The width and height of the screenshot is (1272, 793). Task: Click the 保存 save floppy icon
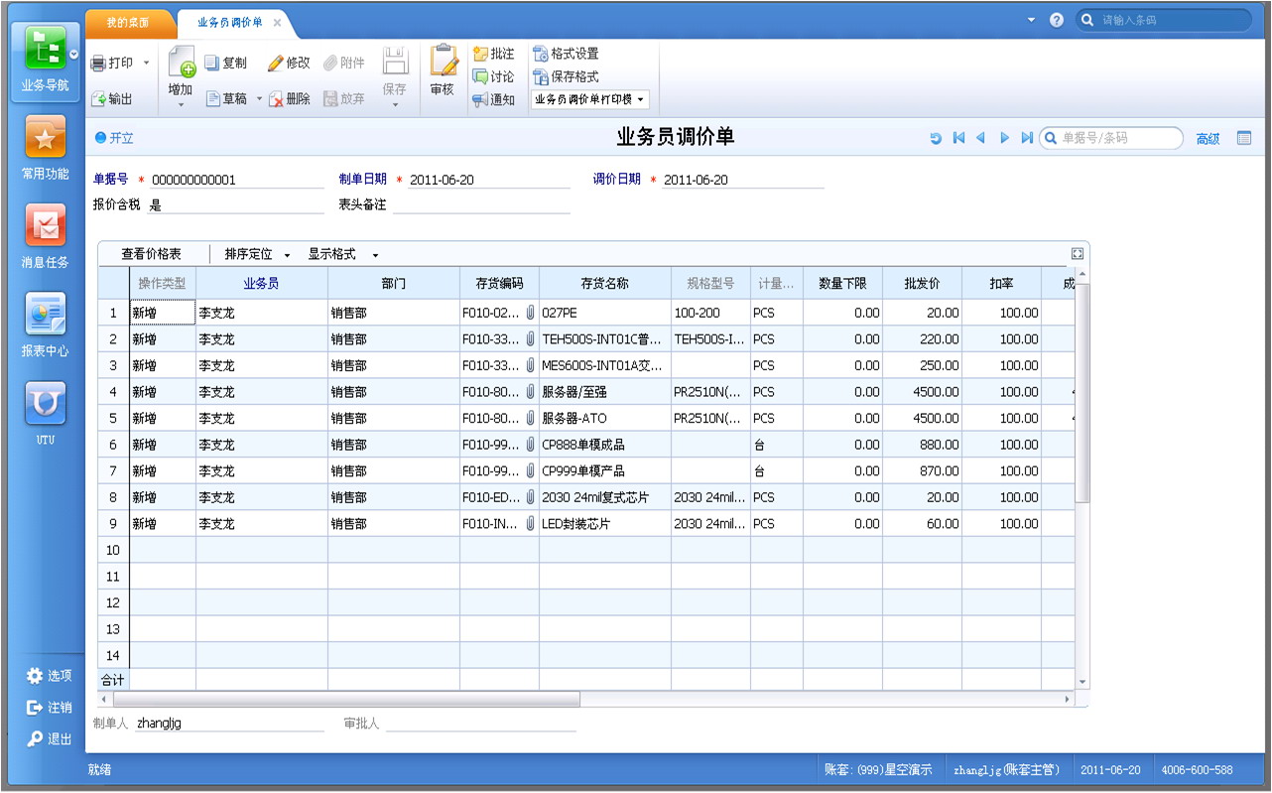pyautogui.click(x=395, y=62)
